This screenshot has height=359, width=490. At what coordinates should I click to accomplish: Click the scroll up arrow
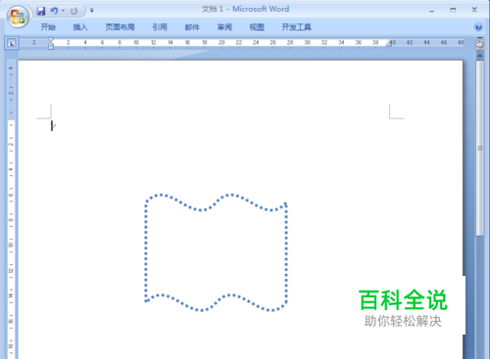[x=479, y=56]
